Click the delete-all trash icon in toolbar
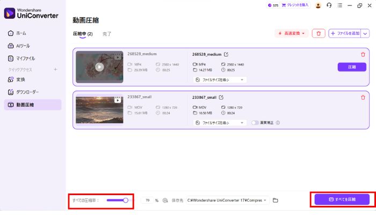 point(319,33)
